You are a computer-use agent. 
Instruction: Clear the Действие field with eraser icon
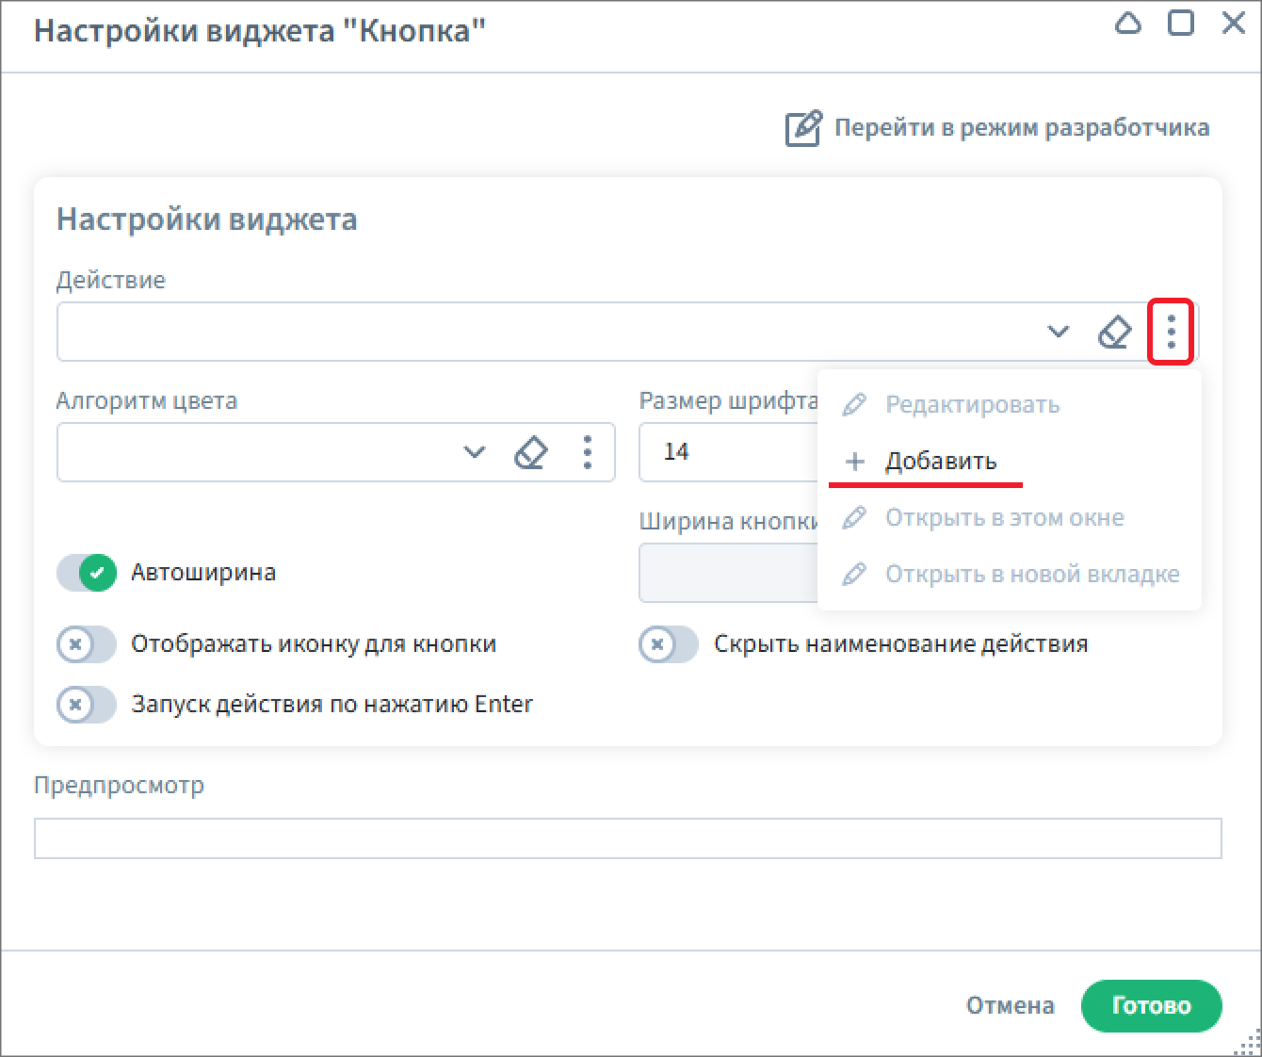[x=1114, y=332]
